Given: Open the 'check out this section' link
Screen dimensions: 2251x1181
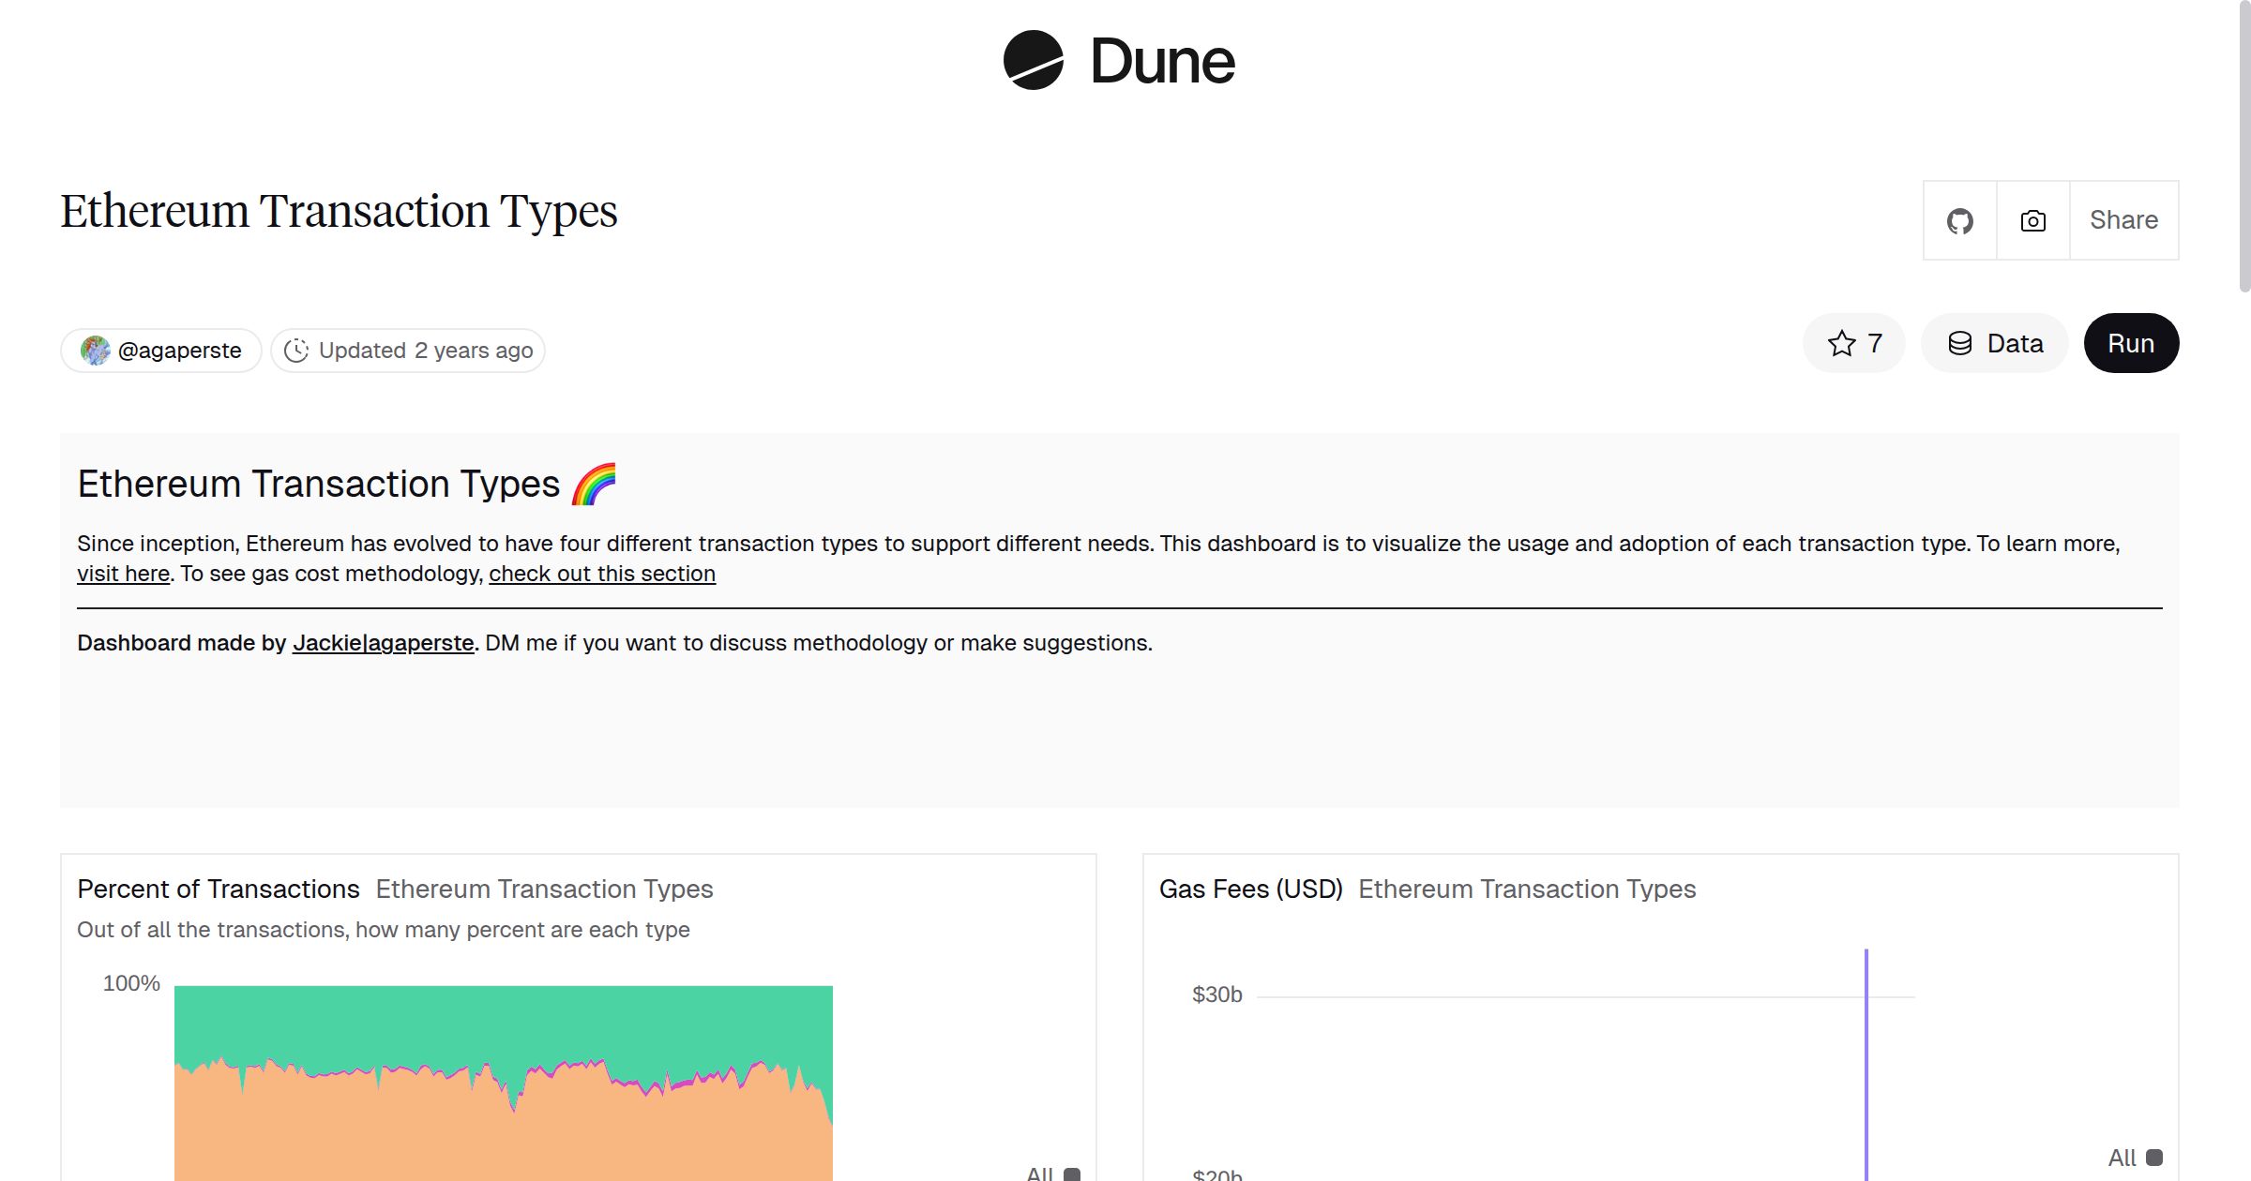Looking at the screenshot, I should [601, 573].
